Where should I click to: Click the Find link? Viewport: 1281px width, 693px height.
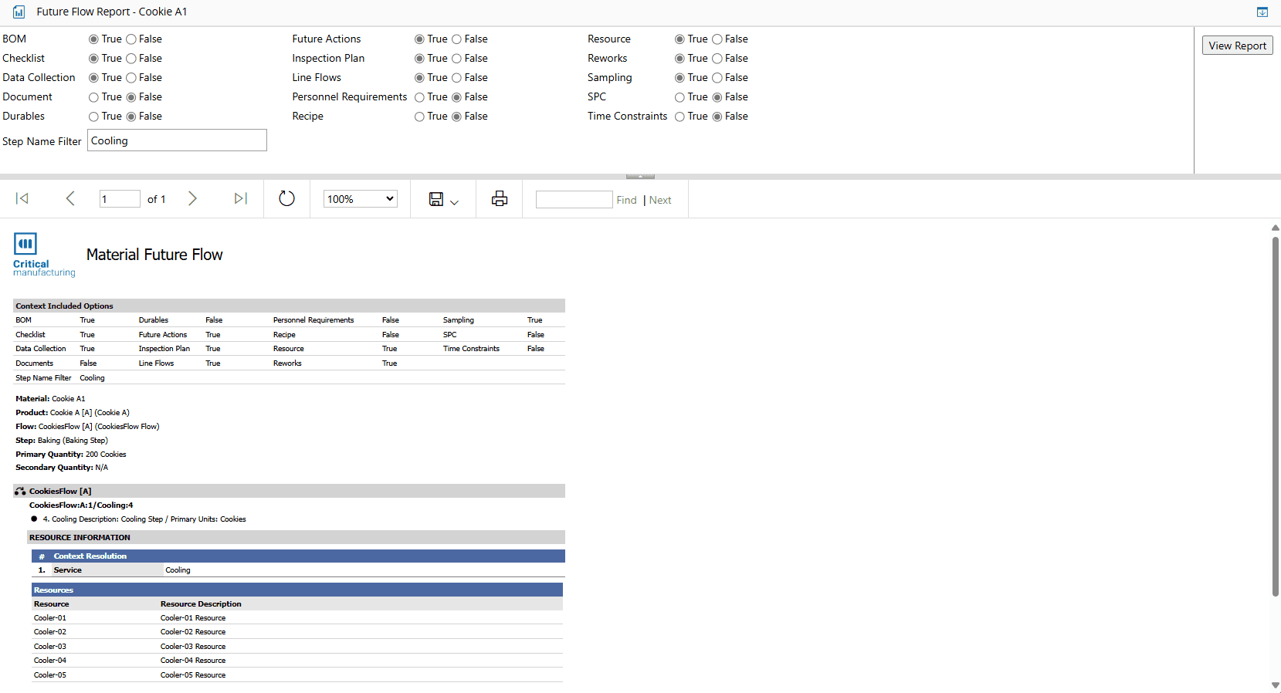(626, 200)
